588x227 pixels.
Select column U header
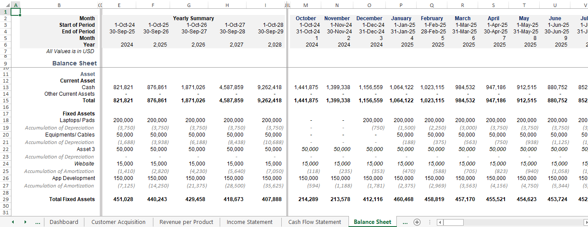click(x=555, y=5)
